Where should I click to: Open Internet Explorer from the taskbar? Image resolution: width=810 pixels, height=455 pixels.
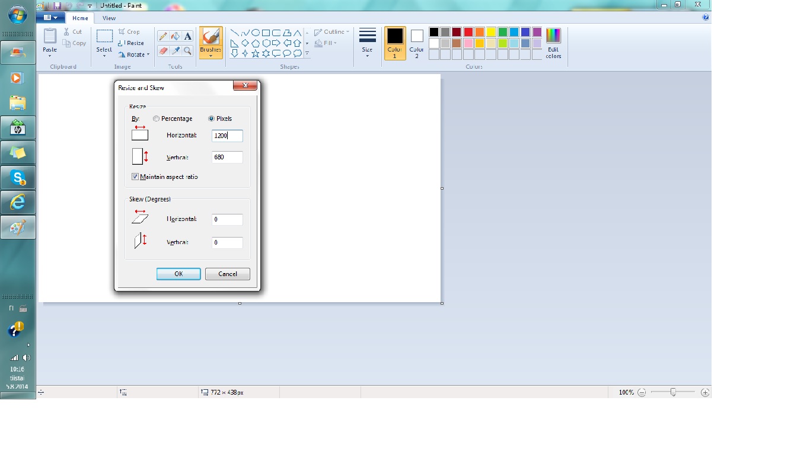click(x=18, y=203)
